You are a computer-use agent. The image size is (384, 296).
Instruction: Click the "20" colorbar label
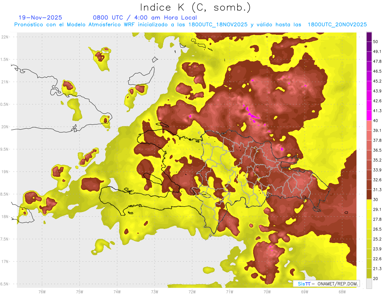coord(376,278)
